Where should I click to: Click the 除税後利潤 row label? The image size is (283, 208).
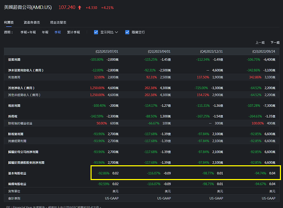point(16,134)
